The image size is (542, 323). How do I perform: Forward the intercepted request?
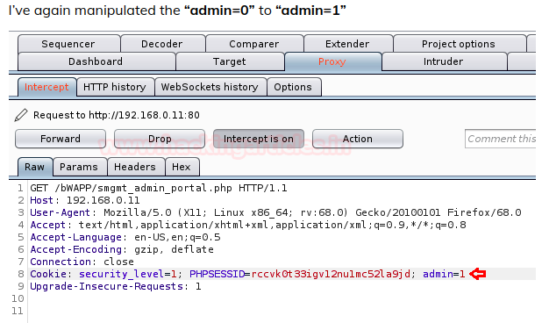point(61,139)
